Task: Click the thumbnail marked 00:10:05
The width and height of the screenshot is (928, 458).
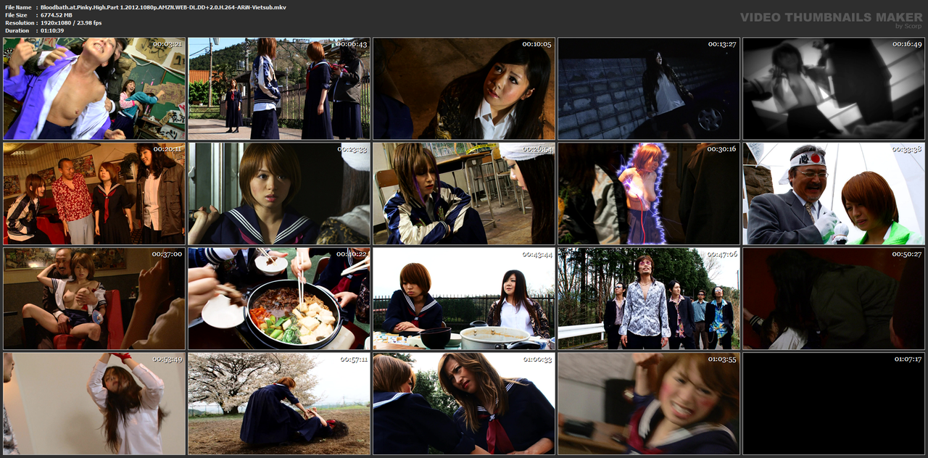Action: [x=464, y=88]
